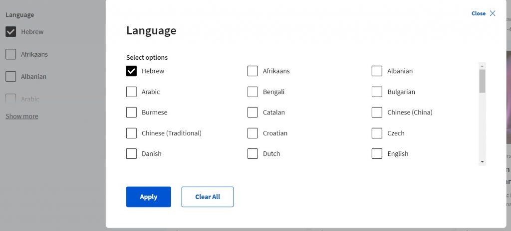Clear All selected languages

(208, 197)
